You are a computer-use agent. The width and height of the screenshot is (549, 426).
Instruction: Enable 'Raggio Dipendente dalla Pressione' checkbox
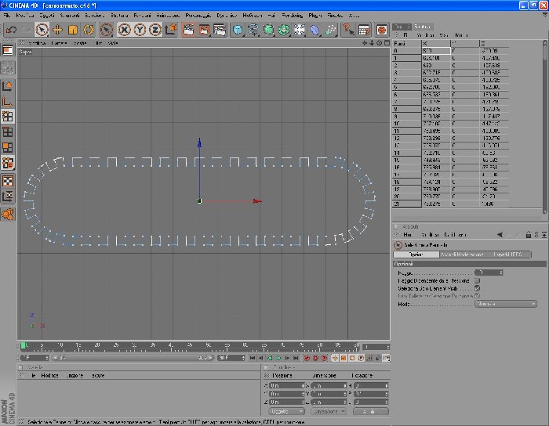(x=477, y=280)
